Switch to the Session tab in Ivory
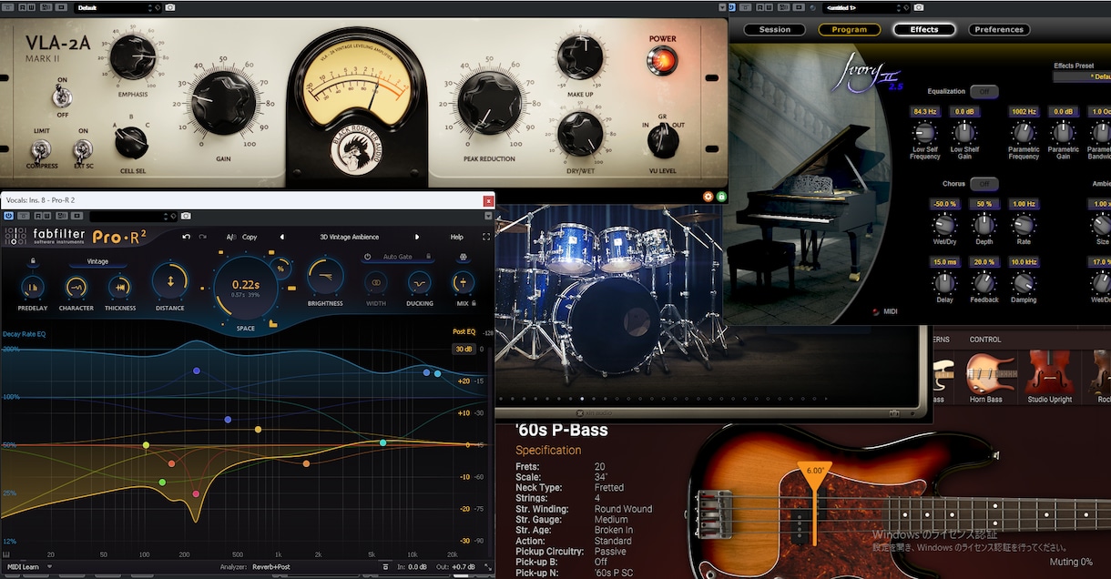Image resolution: width=1111 pixels, height=579 pixels. 775,29
